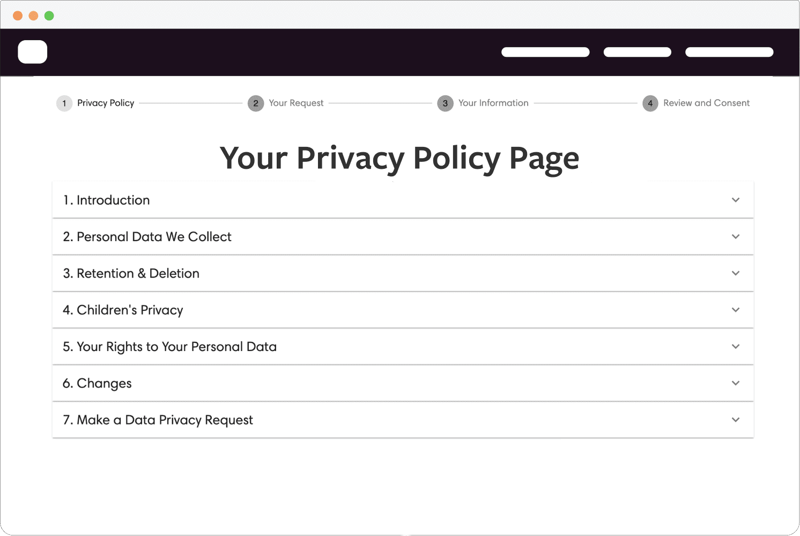This screenshot has height=536, width=800.
Task: Select step 4 circle icon
Action: point(650,103)
